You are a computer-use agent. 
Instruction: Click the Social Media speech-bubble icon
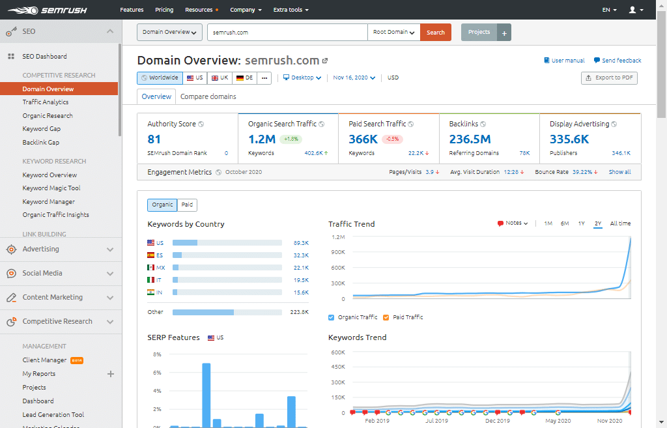pyautogui.click(x=10, y=274)
